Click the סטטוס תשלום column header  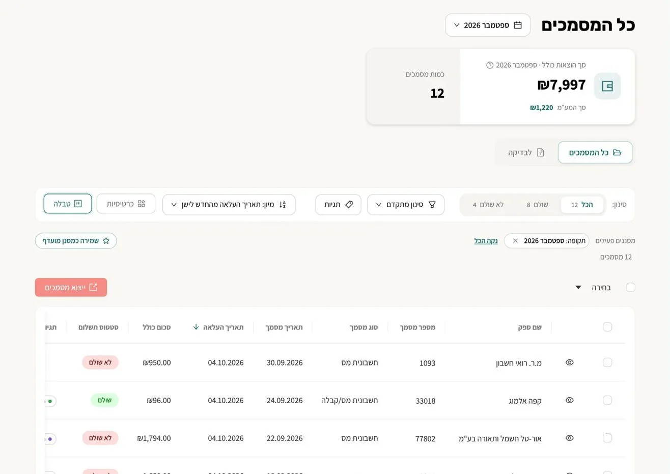(x=98, y=327)
